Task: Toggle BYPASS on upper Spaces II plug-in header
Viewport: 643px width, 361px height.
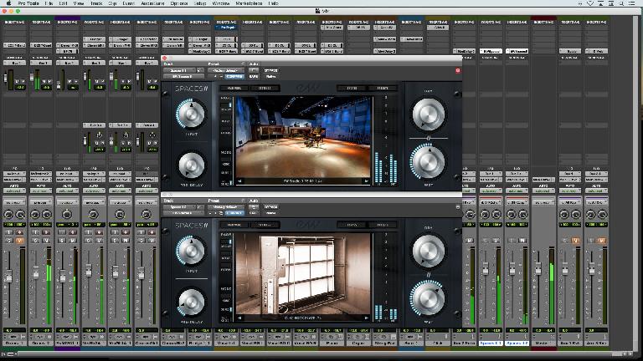Action: coord(270,70)
